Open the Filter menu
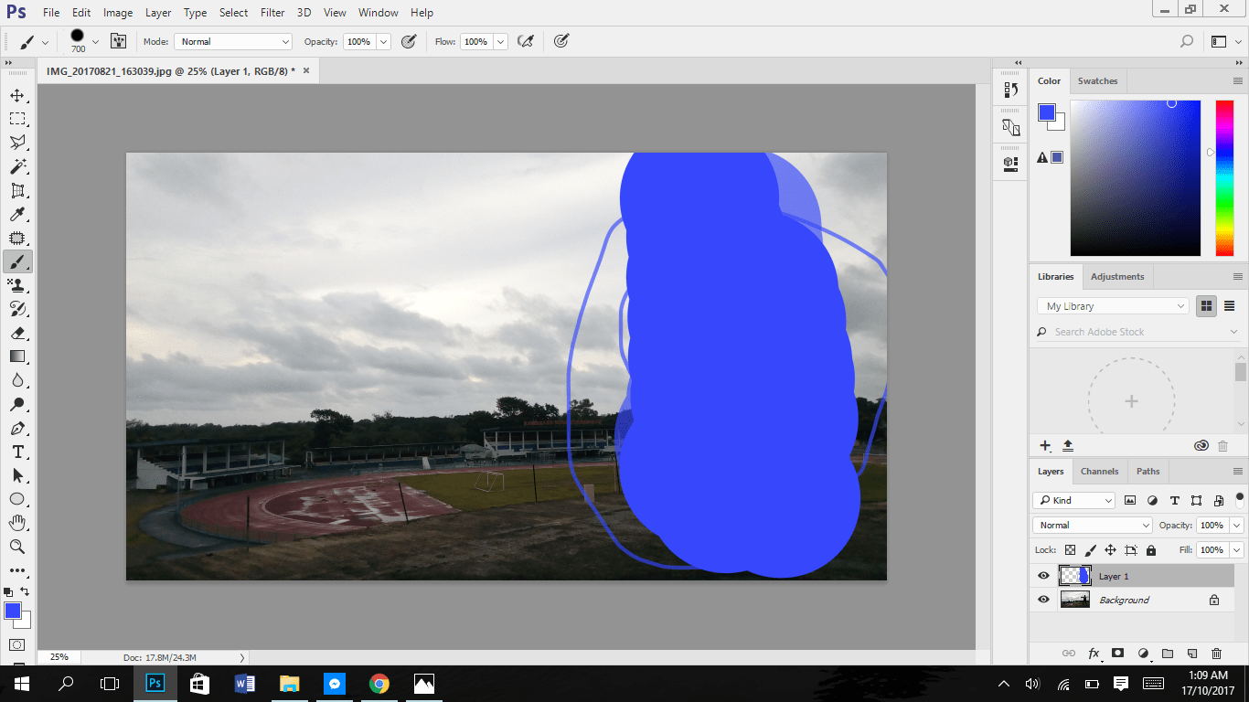 (x=272, y=12)
